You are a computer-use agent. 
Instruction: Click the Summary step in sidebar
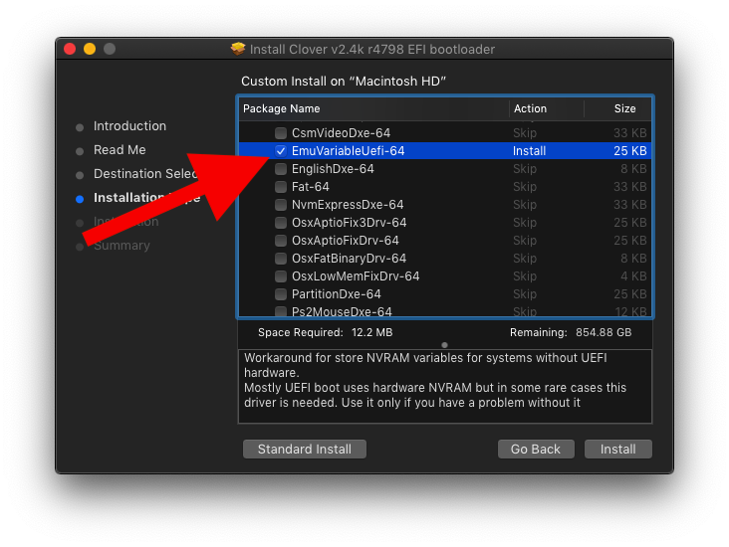pyautogui.click(x=121, y=246)
